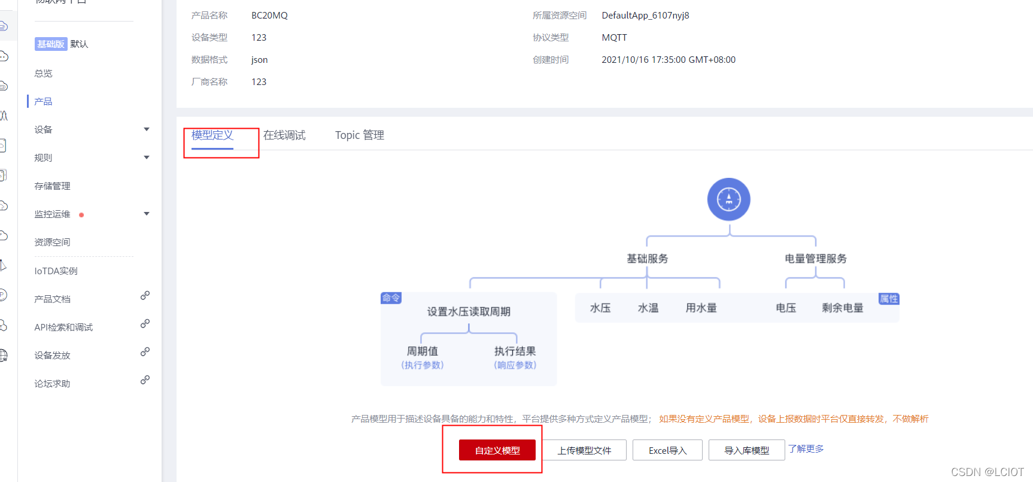This screenshot has width=1033, height=482.
Task: Click the 默认 instance label
Action: (79, 44)
